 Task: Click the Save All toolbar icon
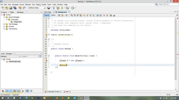click(x=15, y=8)
